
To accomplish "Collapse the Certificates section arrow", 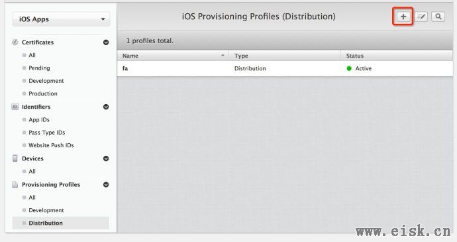I will (x=106, y=42).
